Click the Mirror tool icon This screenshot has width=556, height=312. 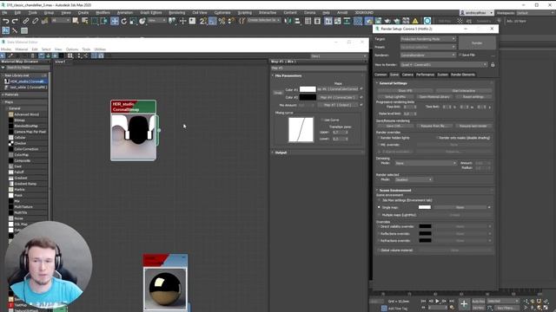pyautogui.click(x=288, y=21)
